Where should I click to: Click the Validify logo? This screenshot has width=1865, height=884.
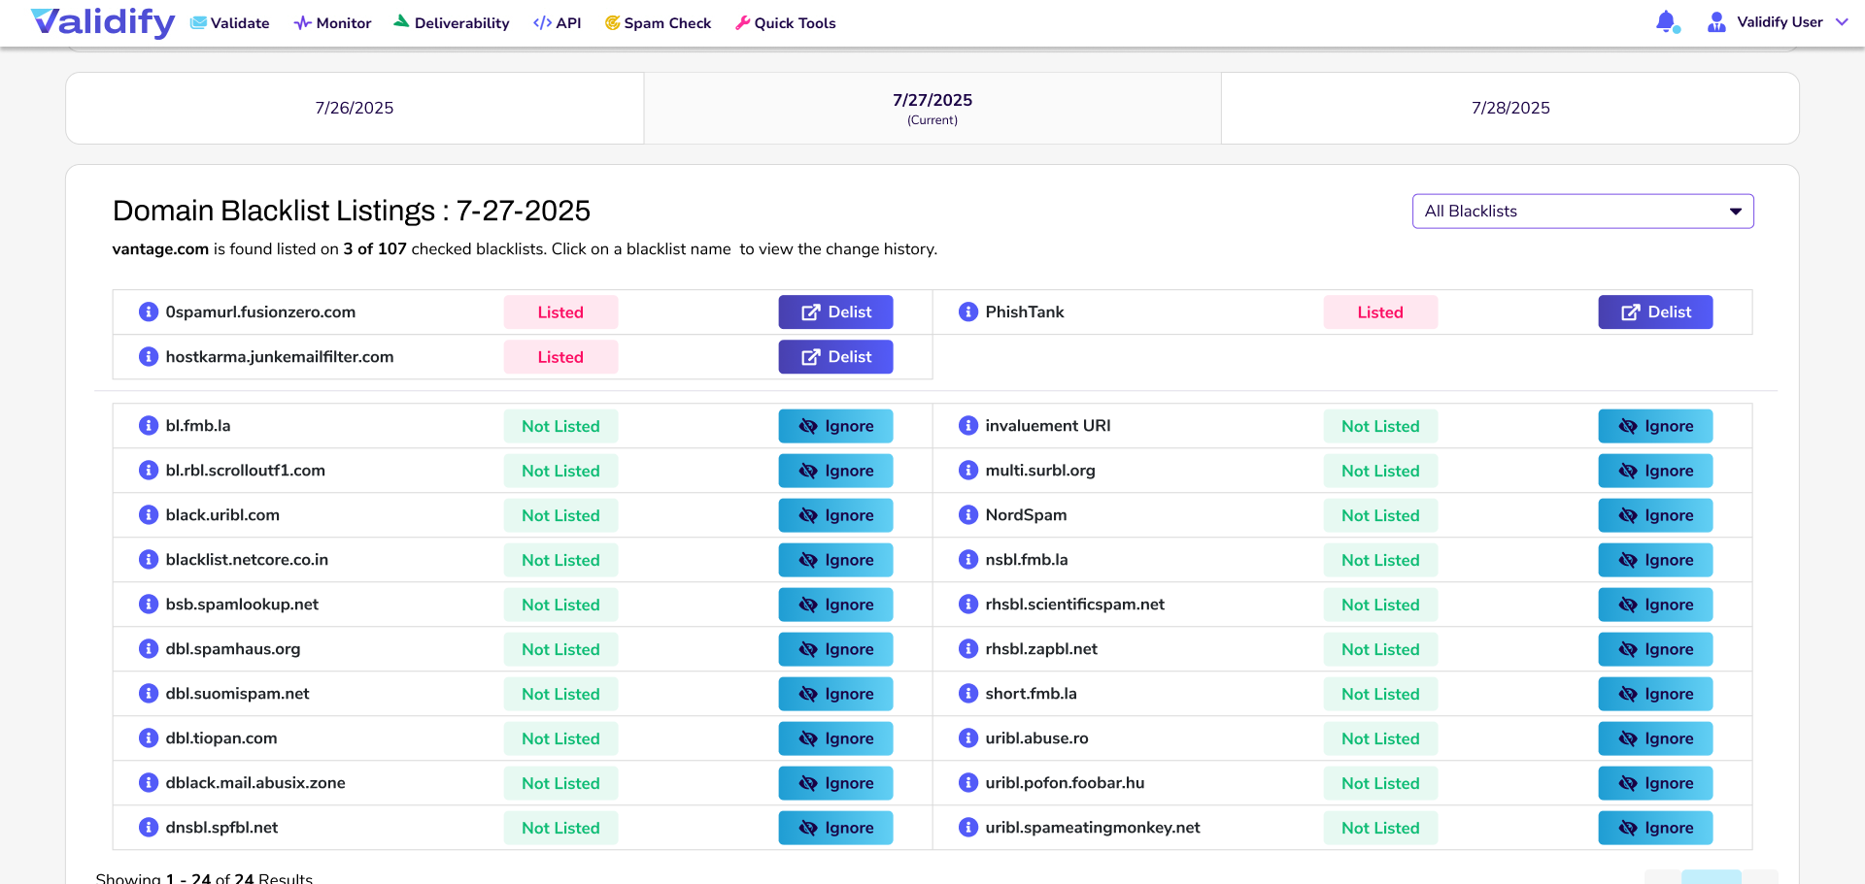[x=103, y=21]
